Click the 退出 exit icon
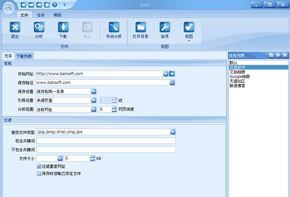This screenshot has width=290, height=197. [15, 27]
